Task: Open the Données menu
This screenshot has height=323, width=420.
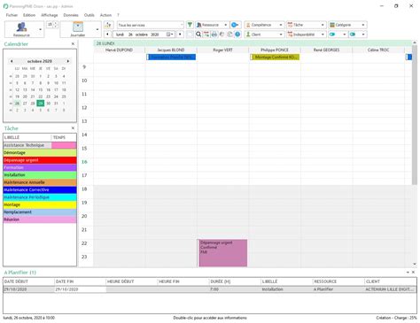Action: pyautogui.click(x=71, y=15)
